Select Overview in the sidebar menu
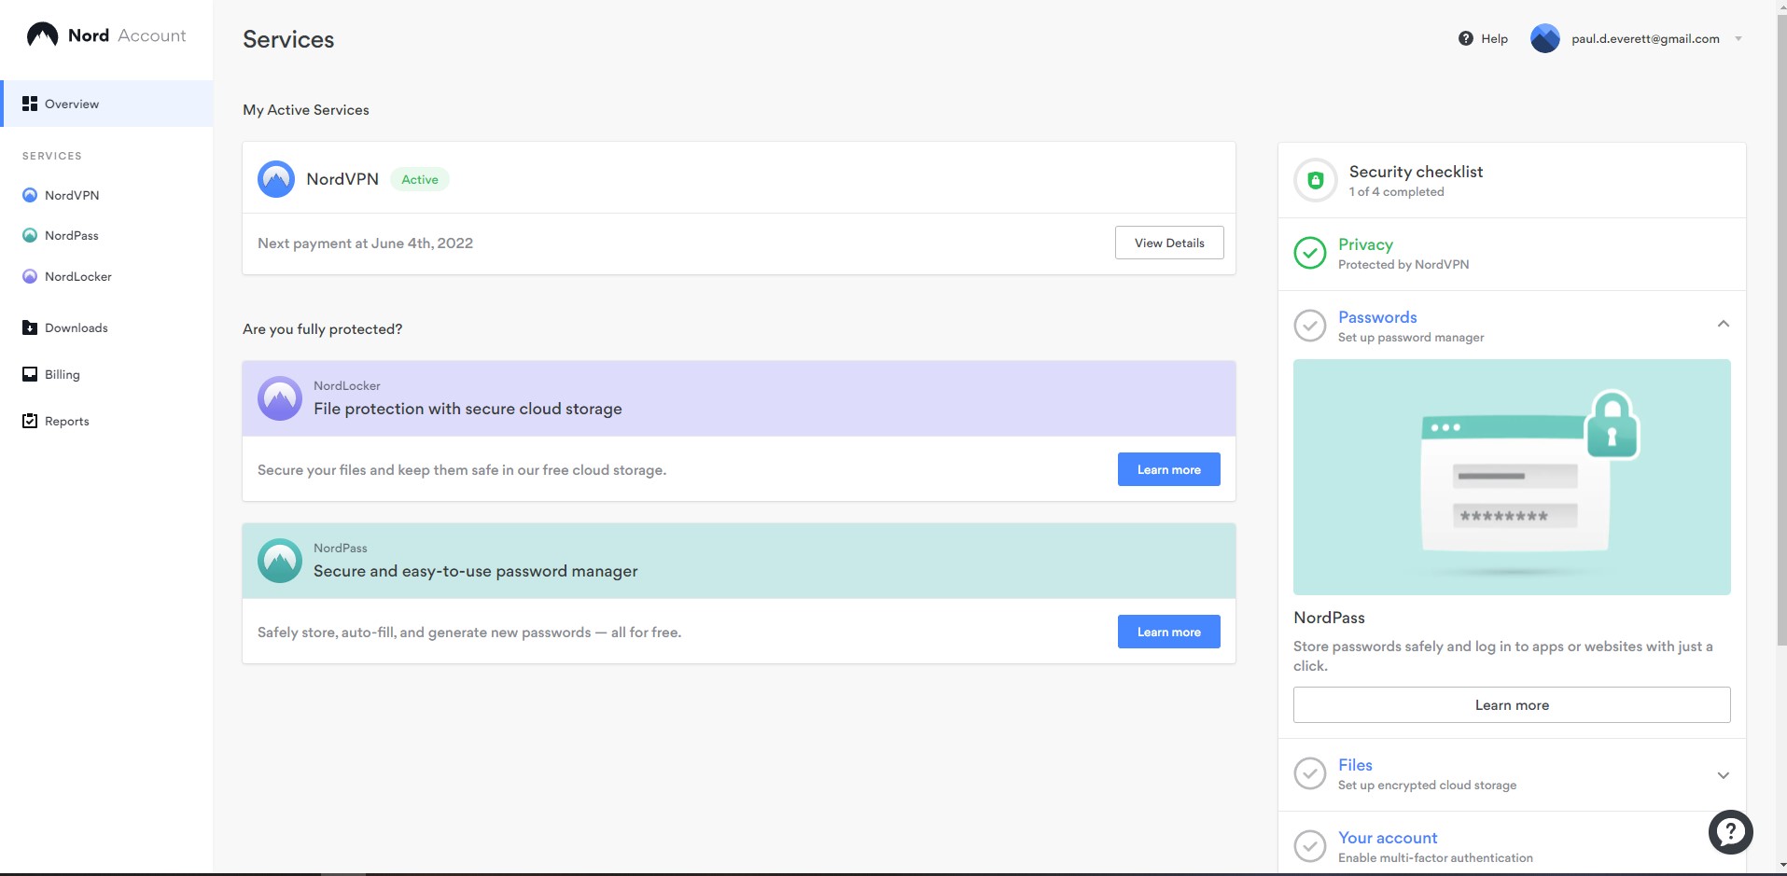Screen dimensions: 1787x876 tap(107, 104)
